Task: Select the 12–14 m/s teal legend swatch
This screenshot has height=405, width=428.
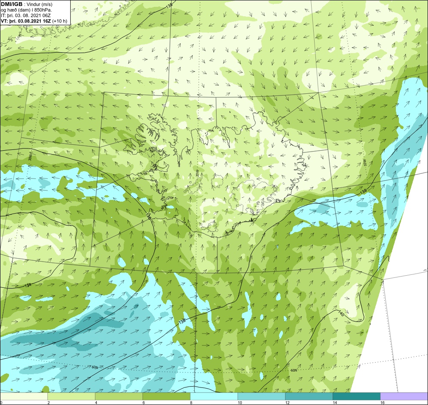Action: pos(309,396)
